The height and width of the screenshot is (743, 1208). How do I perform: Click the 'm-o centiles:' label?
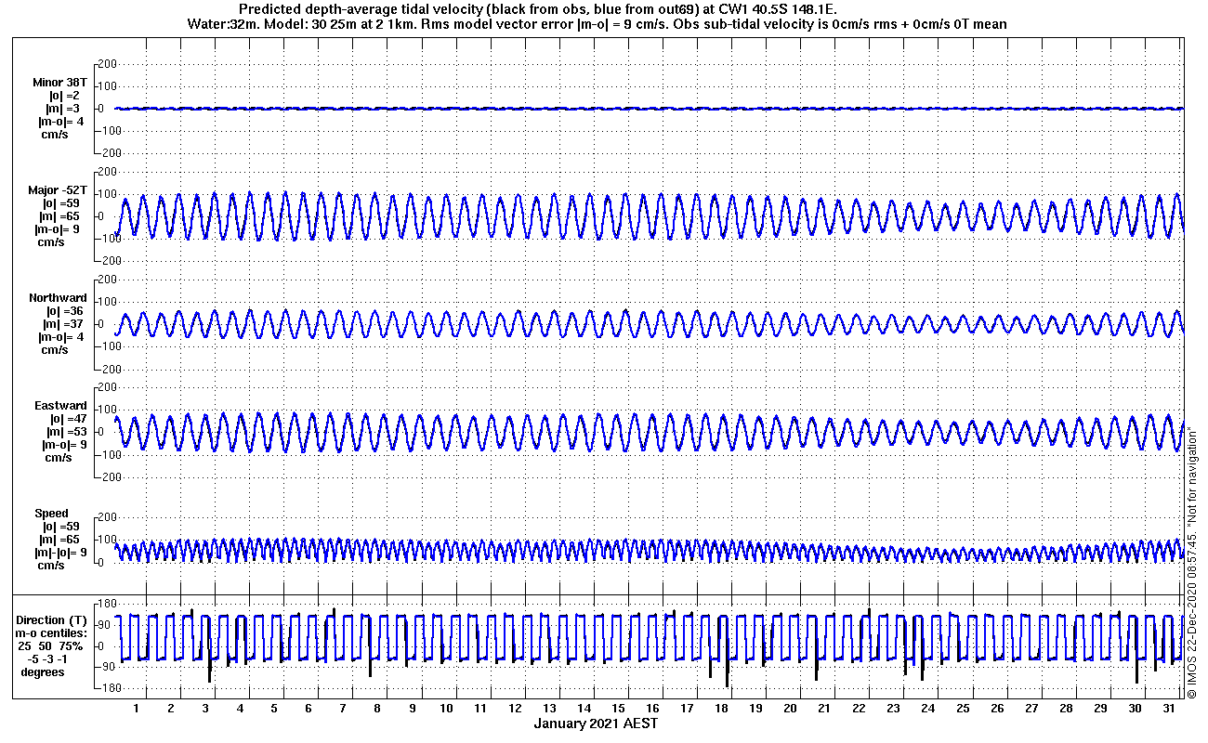coord(51,632)
